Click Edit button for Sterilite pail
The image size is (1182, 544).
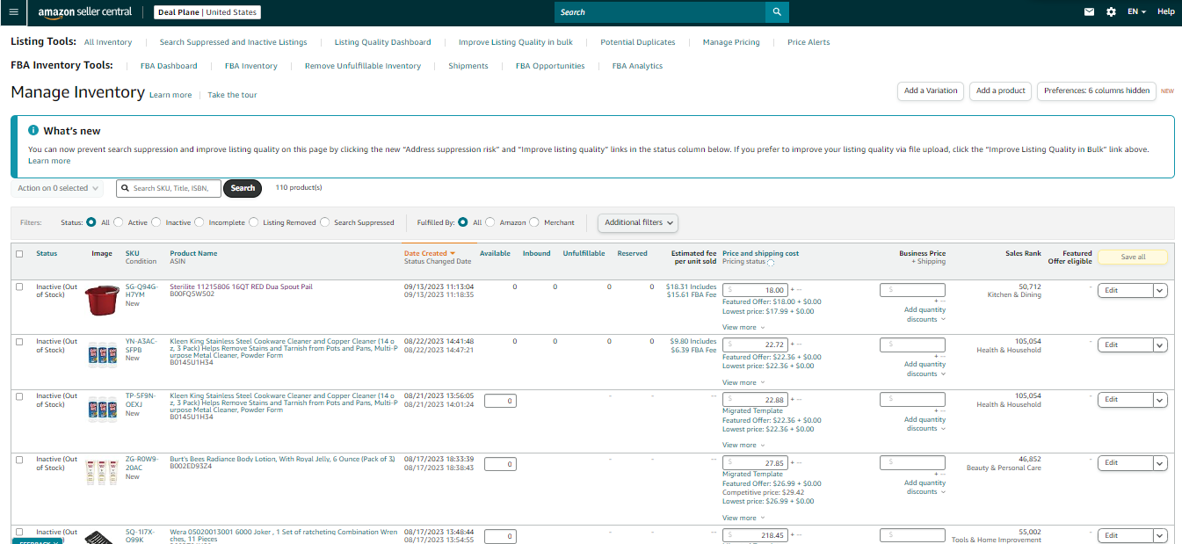coord(1125,291)
